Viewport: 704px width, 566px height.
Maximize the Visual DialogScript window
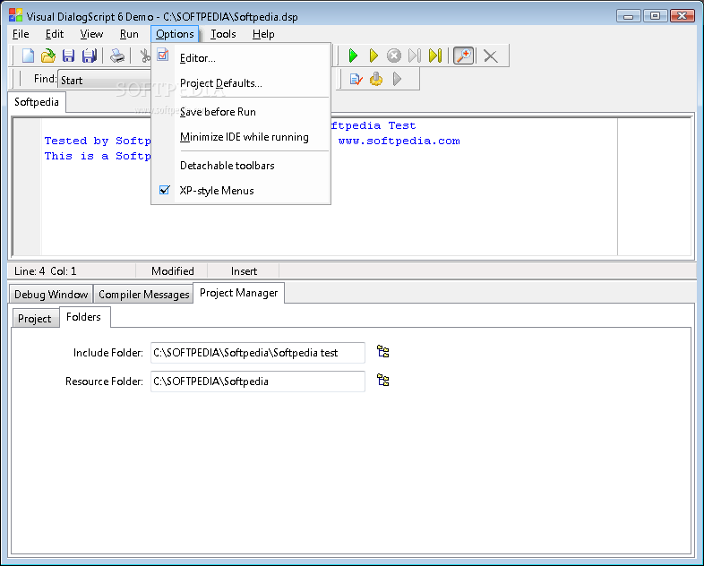click(655, 16)
